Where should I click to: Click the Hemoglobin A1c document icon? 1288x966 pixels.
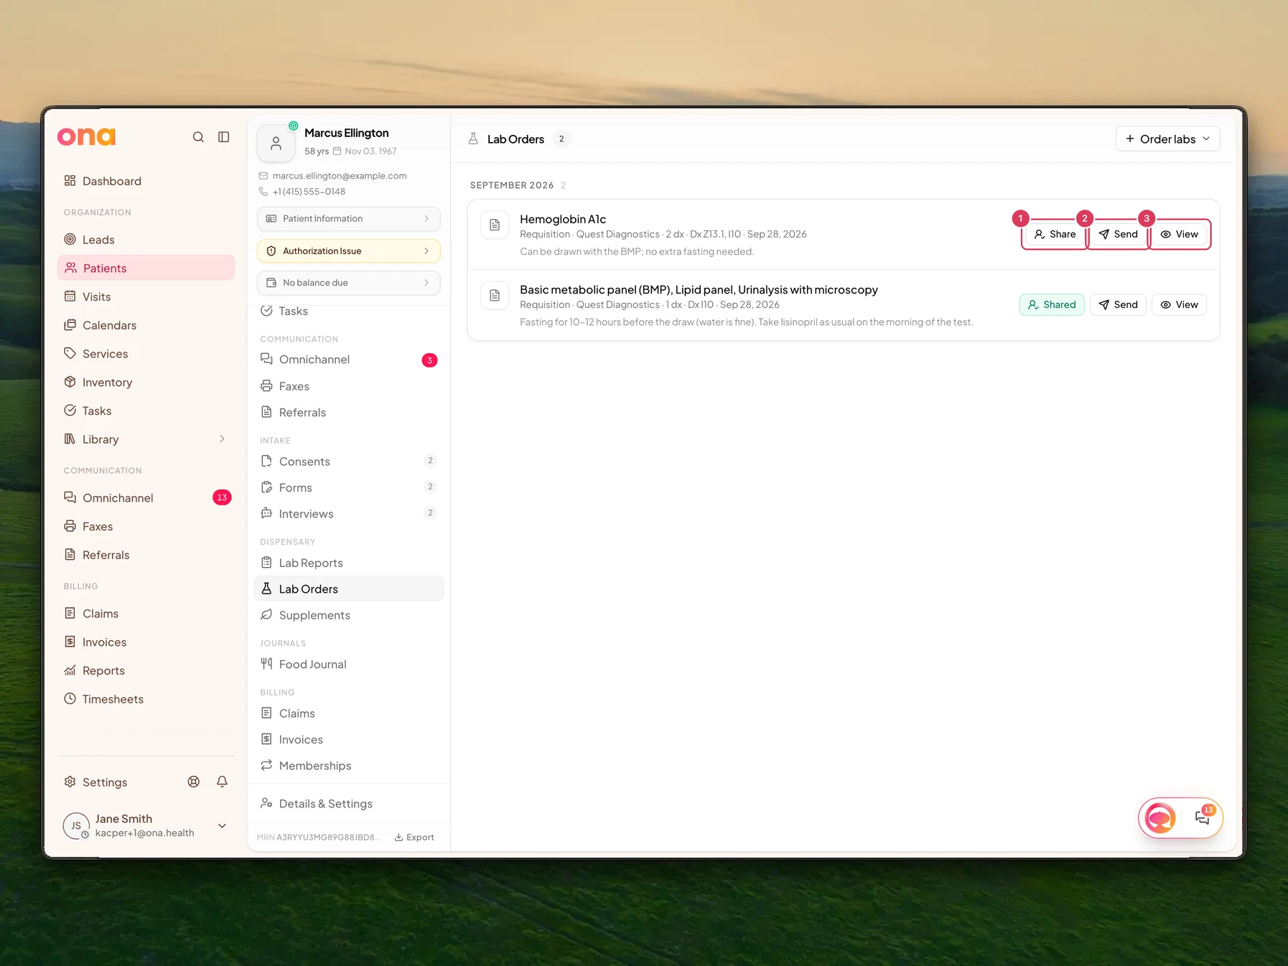click(495, 225)
